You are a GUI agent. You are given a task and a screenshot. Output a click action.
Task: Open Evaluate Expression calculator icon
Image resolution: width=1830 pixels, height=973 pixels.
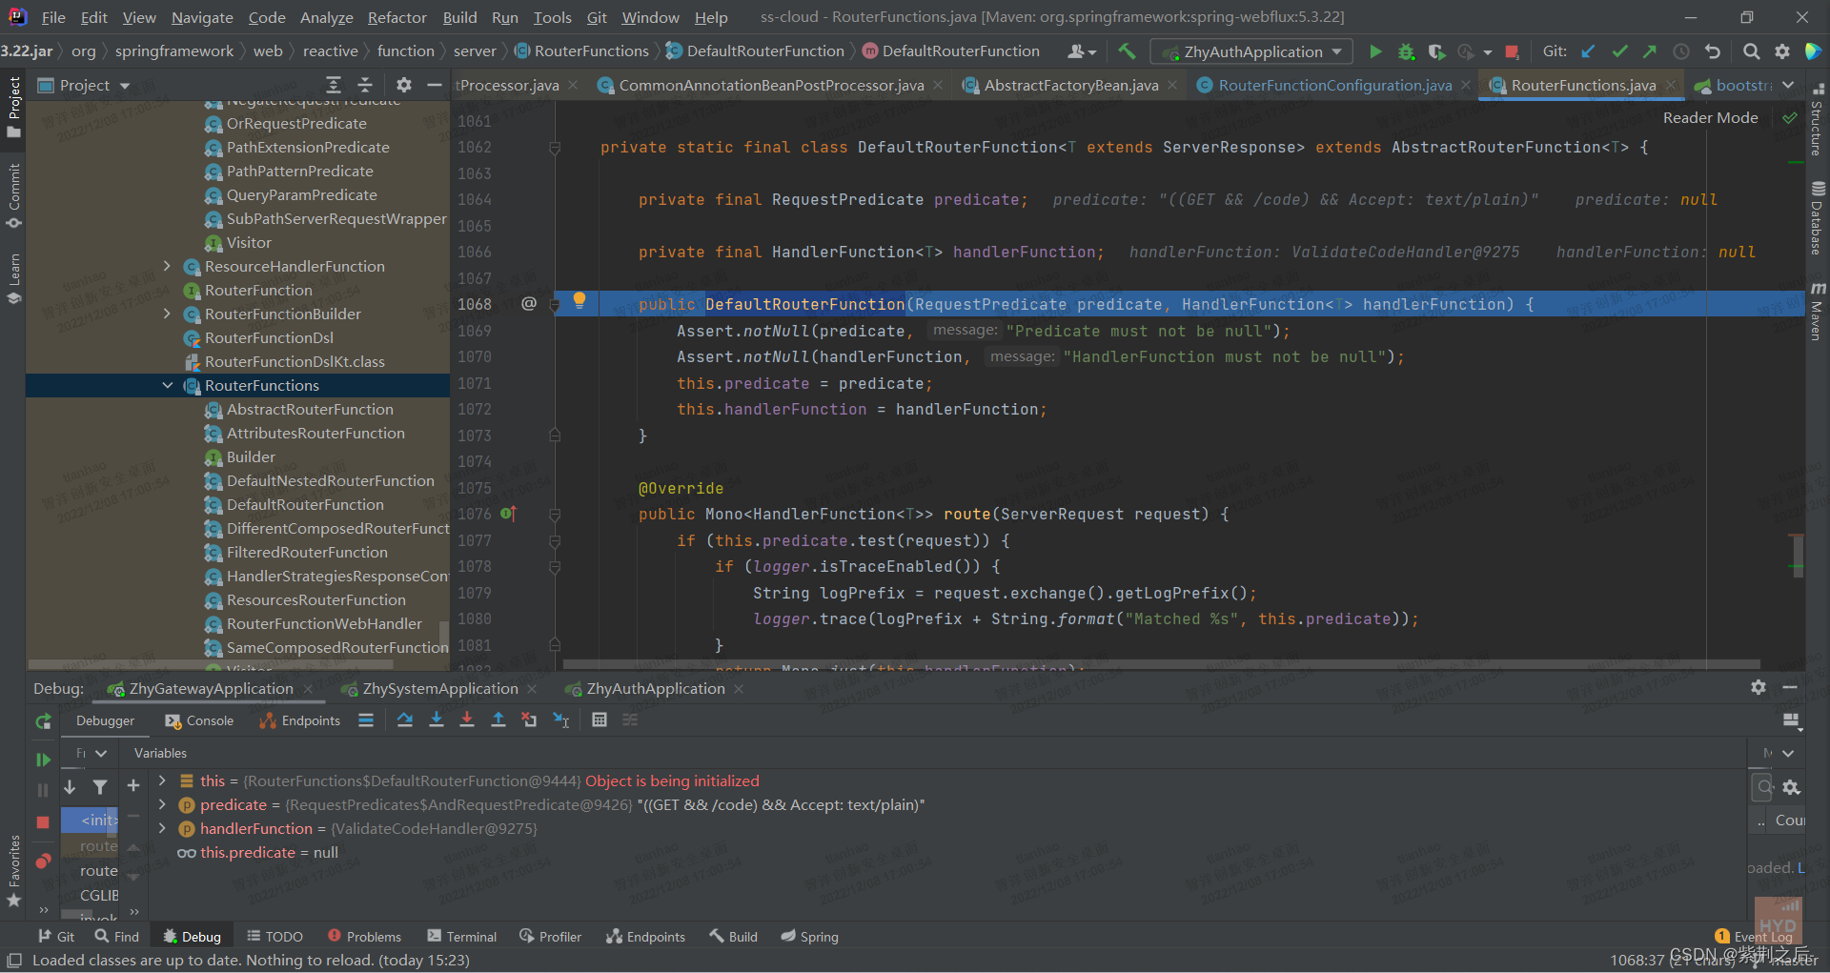(x=600, y=720)
